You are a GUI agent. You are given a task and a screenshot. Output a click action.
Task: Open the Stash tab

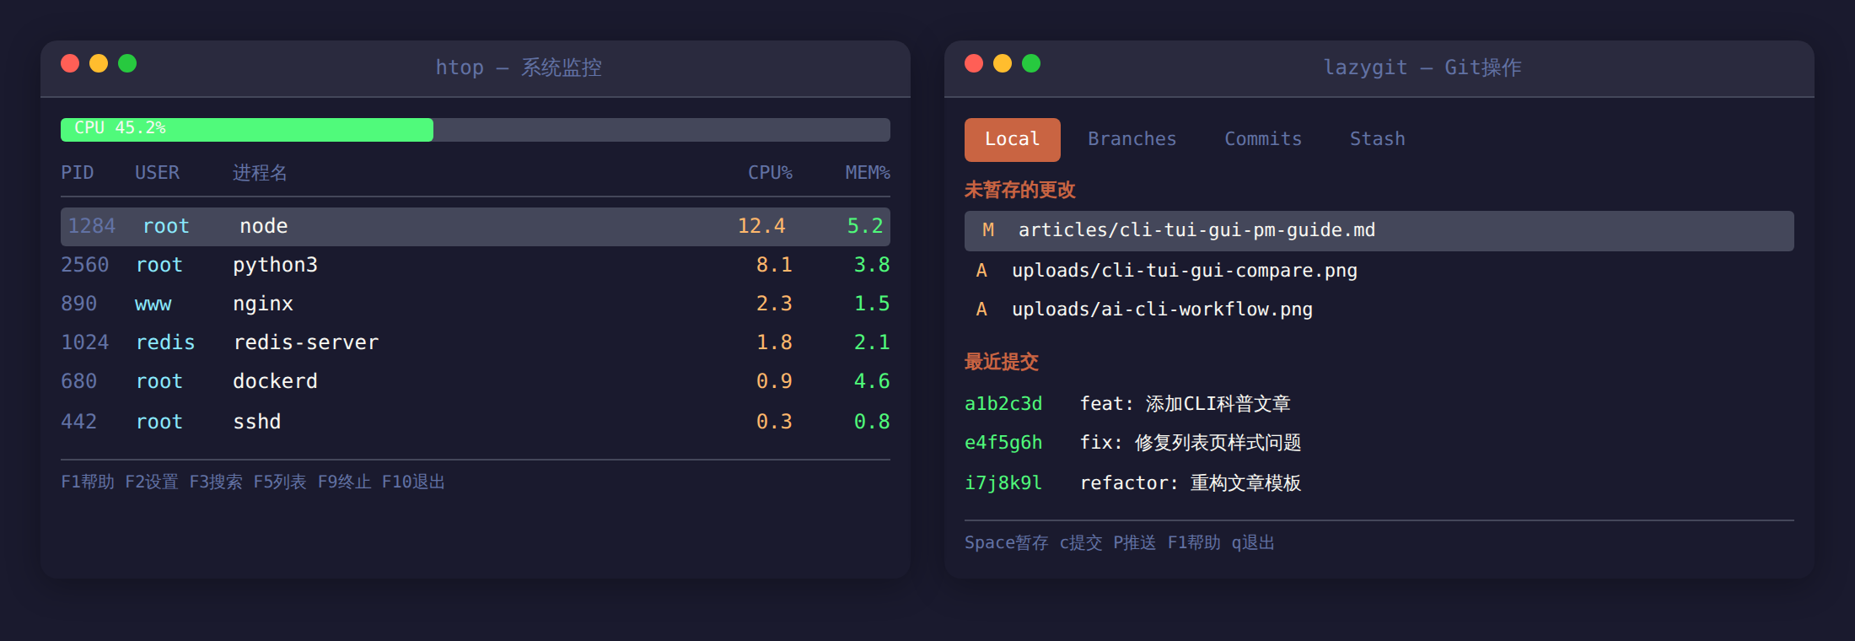1377,139
